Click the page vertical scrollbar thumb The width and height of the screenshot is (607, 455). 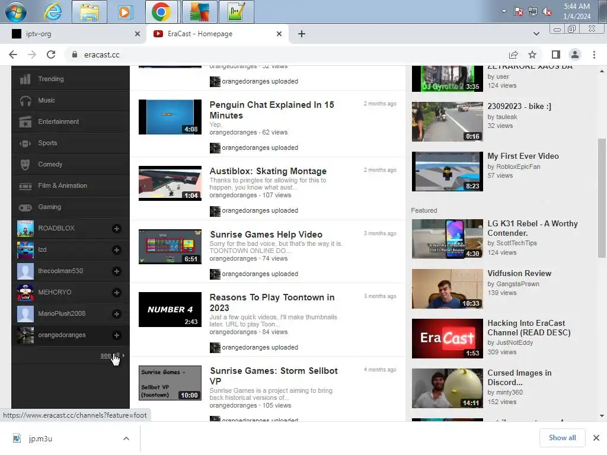(x=601, y=198)
